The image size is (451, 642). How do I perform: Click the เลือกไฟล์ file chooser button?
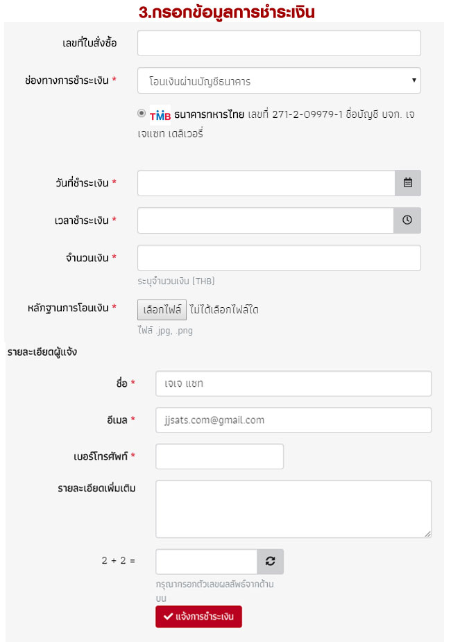(x=162, y=309)
